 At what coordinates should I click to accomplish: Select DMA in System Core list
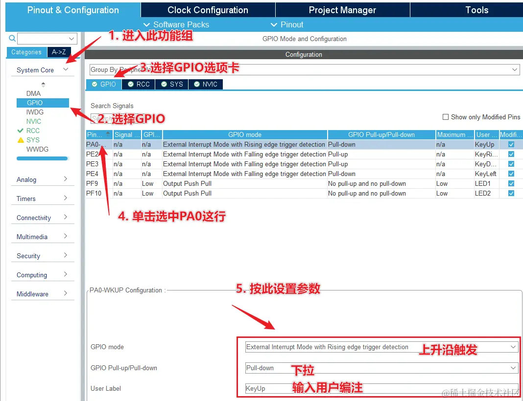[x=33, y=93]
